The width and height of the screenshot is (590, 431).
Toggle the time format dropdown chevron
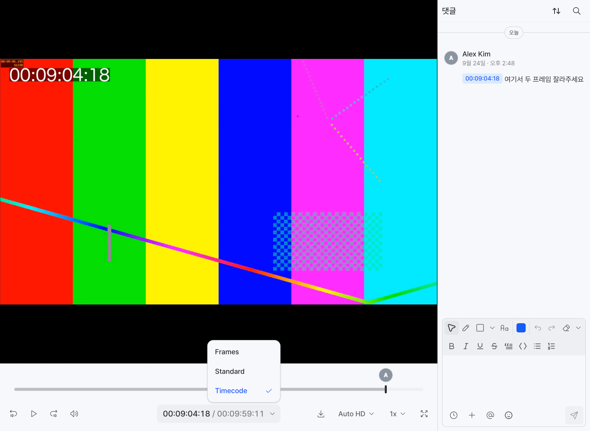point(272,414)
